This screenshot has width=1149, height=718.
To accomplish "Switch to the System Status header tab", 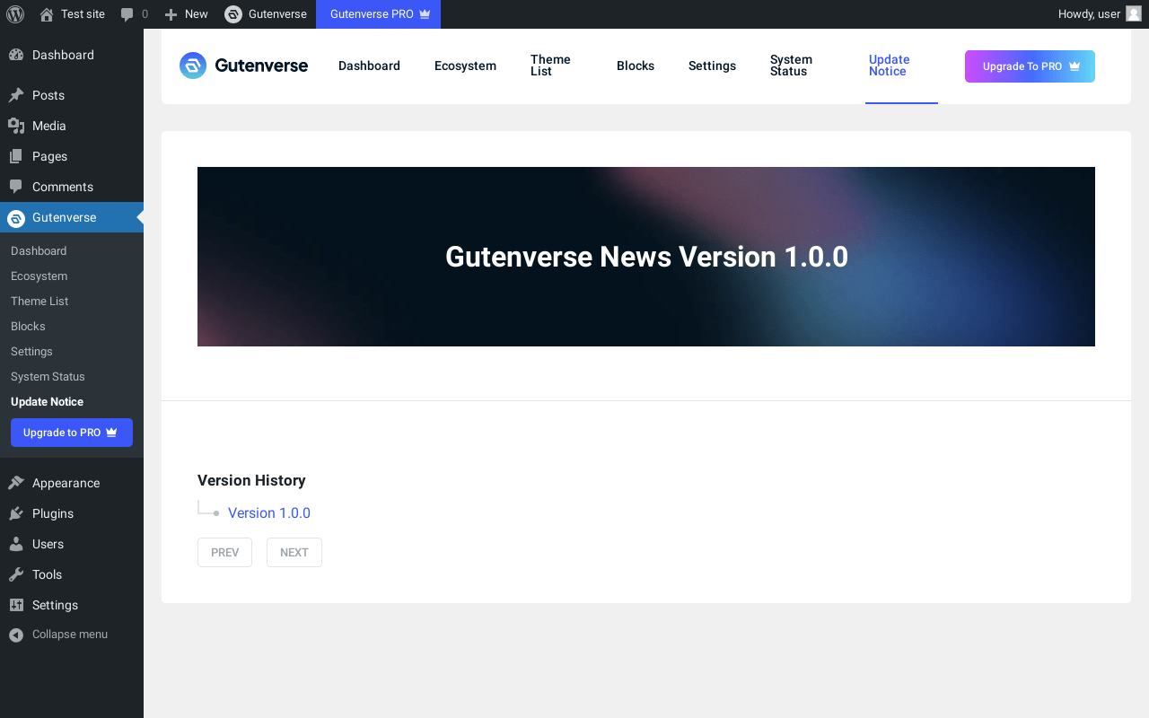I will (x=791, y=66).
